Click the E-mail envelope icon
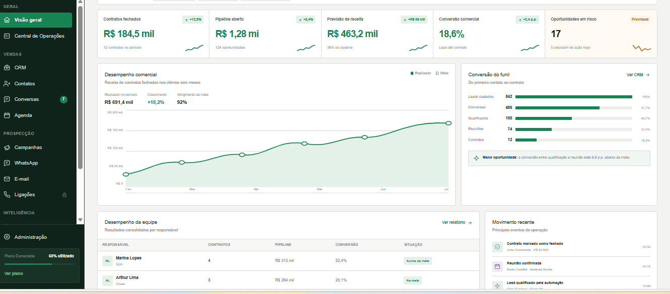Viewport: 670px width, 294px height. pyautogui.click(x=7, y=179)
